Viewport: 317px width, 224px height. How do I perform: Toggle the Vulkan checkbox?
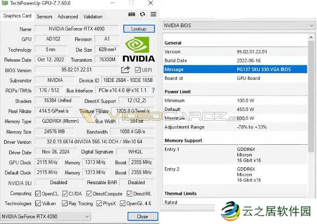tap(38, 203)
